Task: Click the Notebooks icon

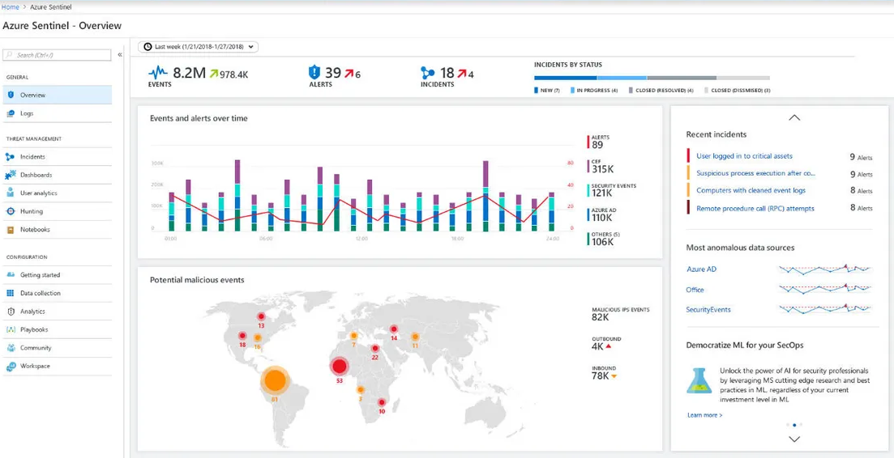Action: pyautogui.click(x=11, y=229)
